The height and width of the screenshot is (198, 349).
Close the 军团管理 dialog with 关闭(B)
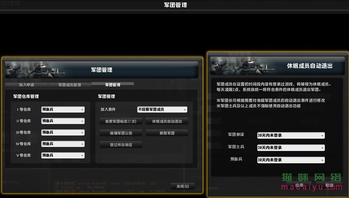click(x=183, y=186)
